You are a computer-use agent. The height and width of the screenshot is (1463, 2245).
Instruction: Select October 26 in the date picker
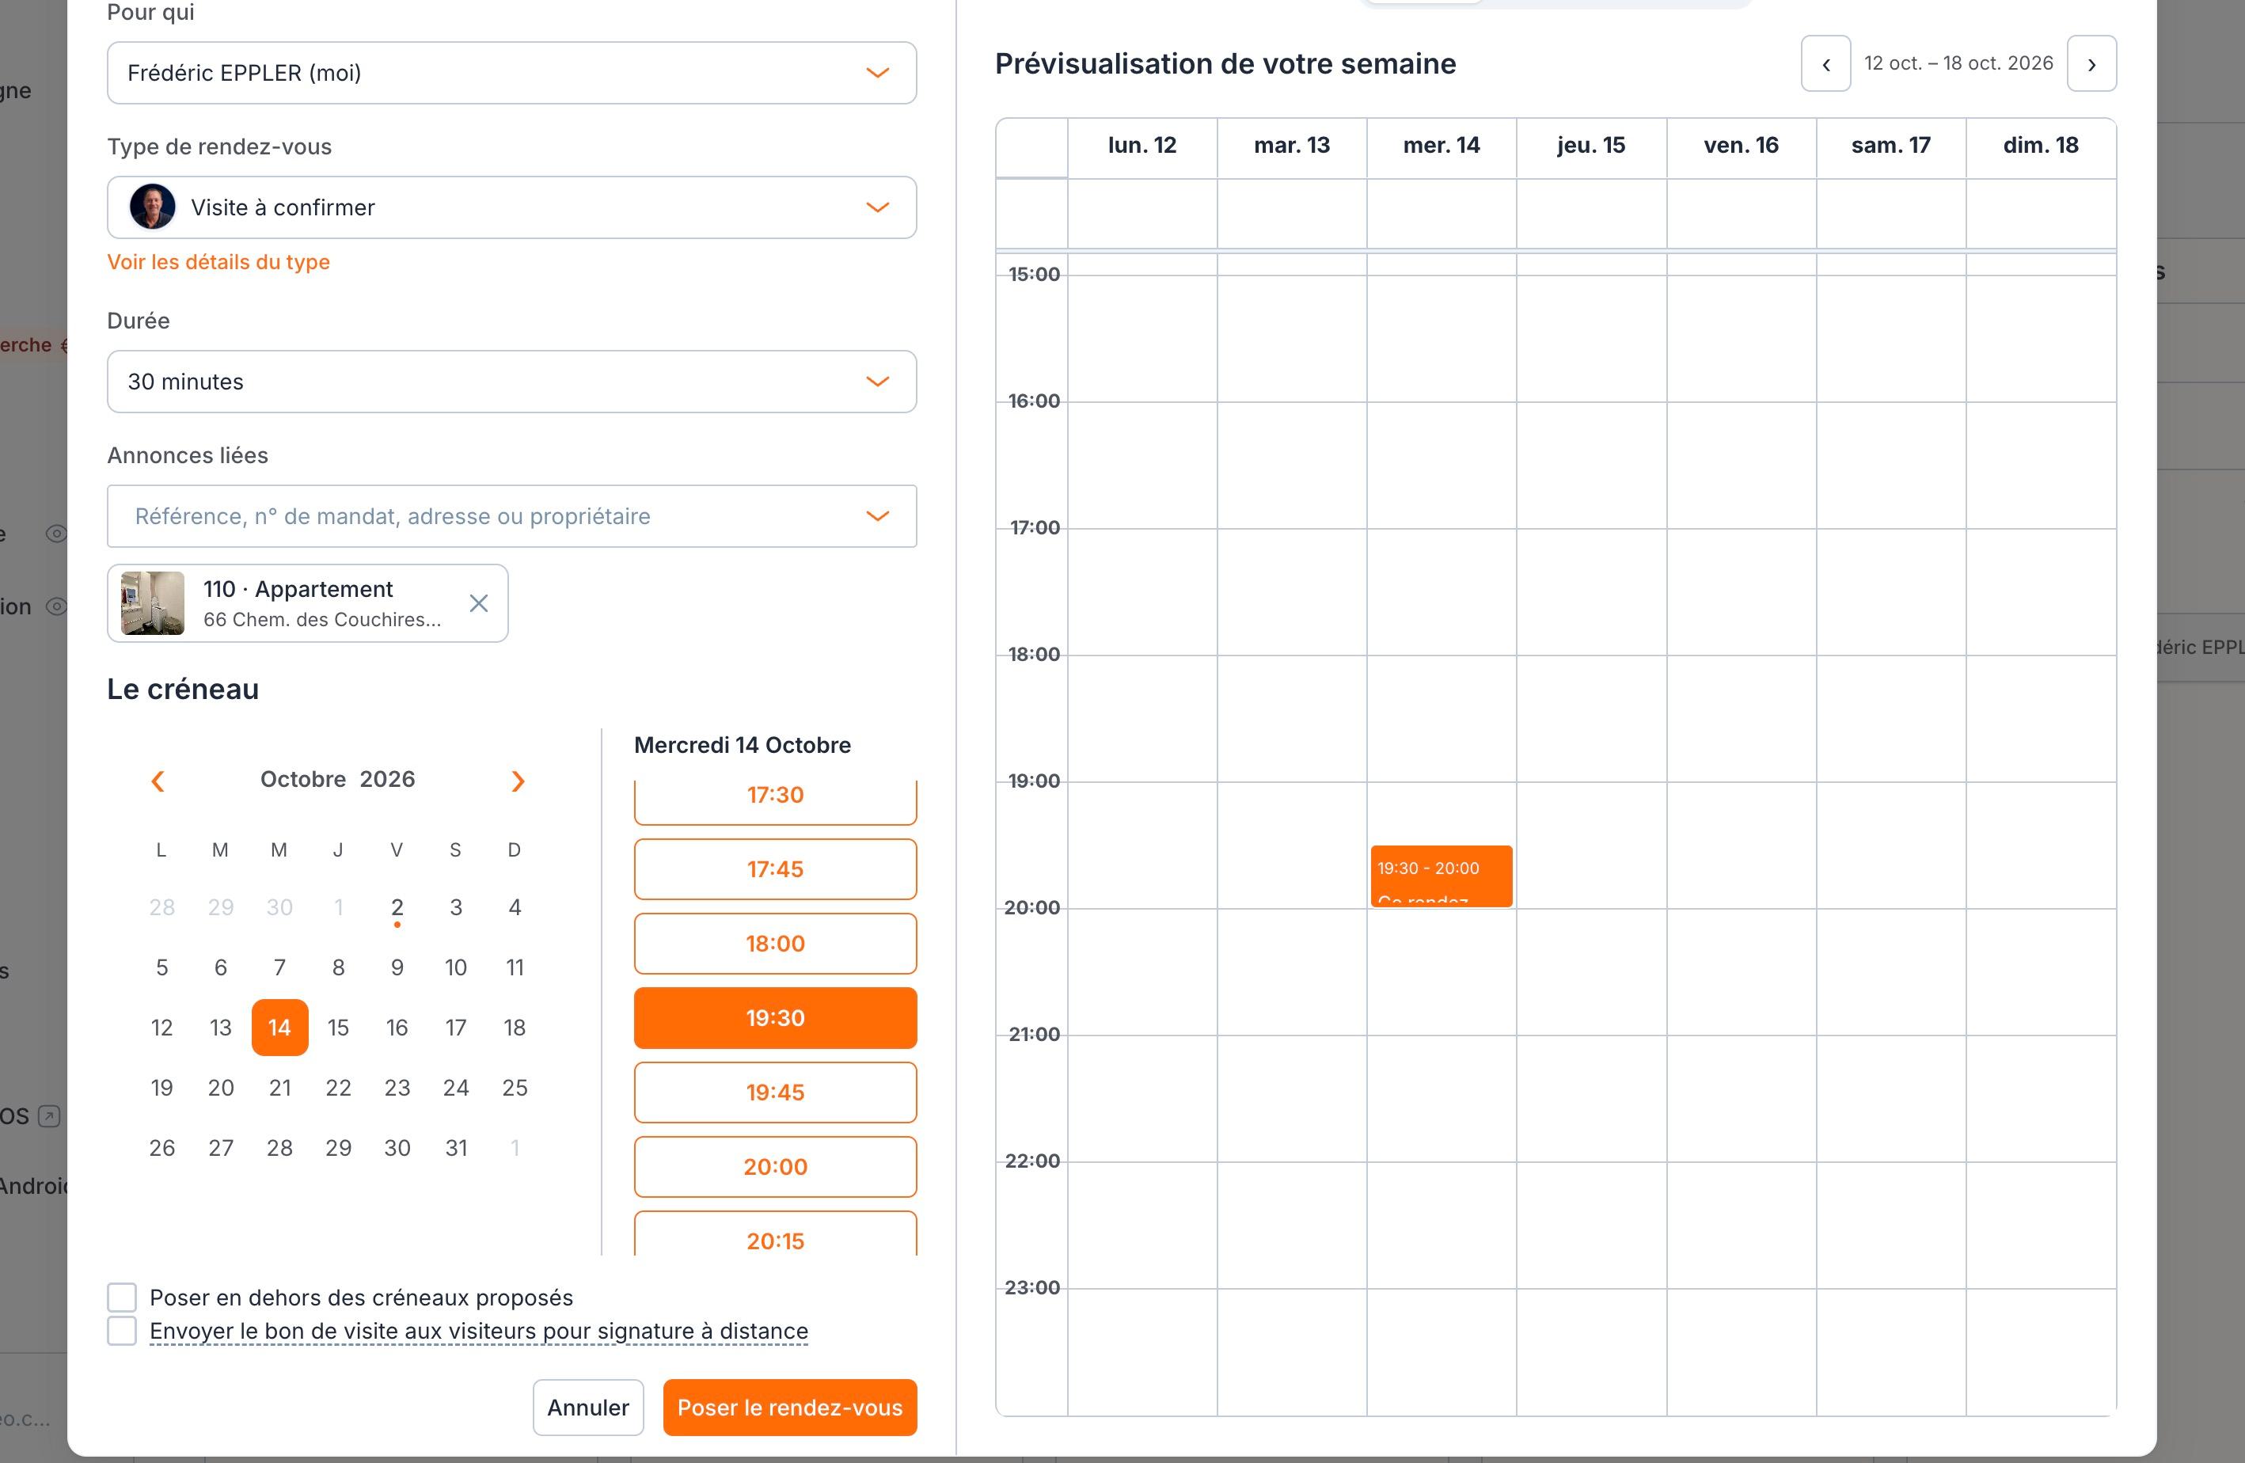[x=162, y=1148]
